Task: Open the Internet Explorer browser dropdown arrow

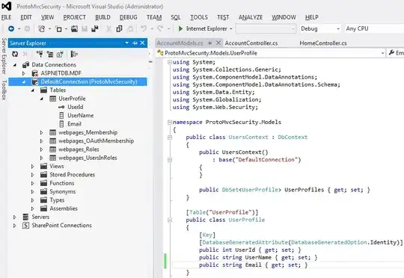Action: coord(231,29)
